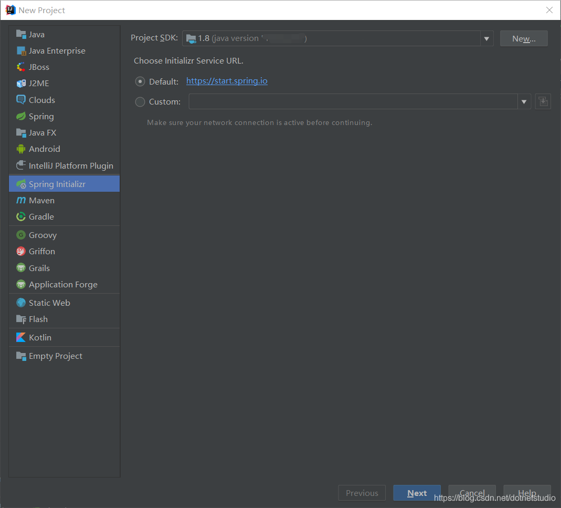Select J2ME text in project list

(x=39, y=84)
